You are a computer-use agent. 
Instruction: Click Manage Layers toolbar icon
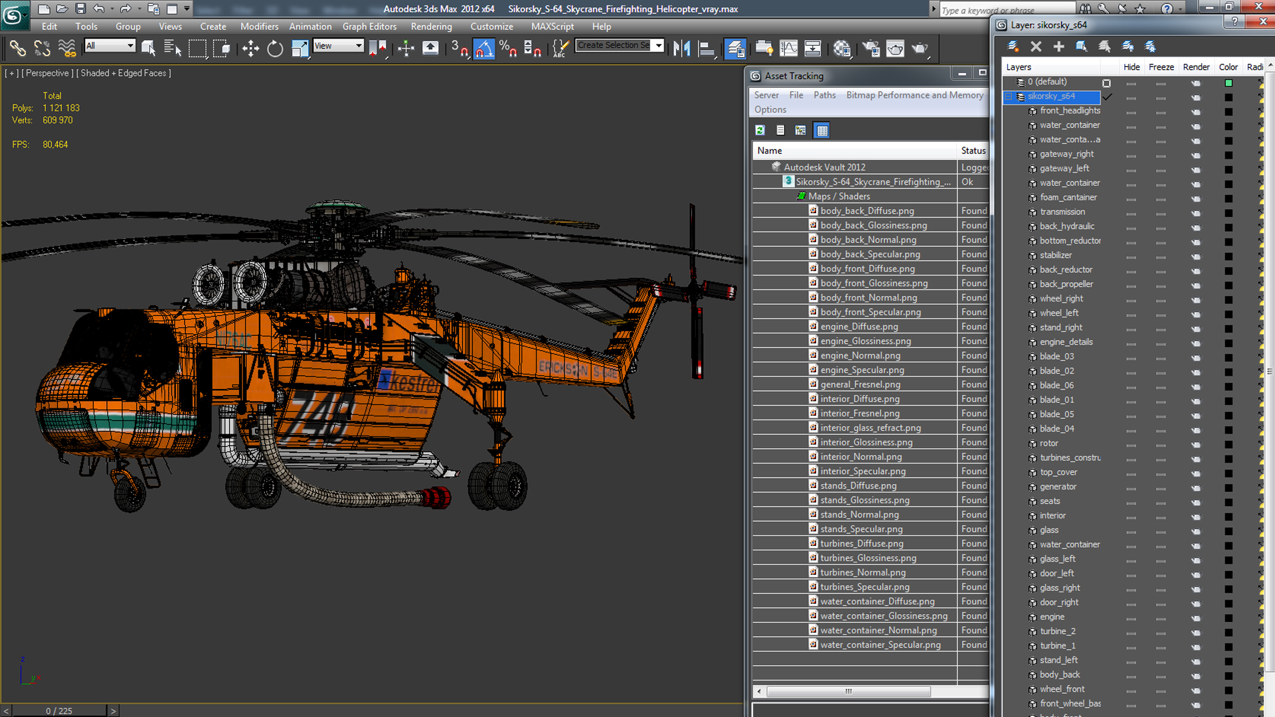pyautogui.click(x=735, y=48)
